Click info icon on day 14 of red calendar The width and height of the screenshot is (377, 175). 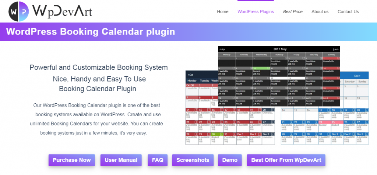pos(196,110)
